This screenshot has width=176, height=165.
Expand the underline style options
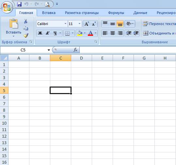[x=60, y=33]
